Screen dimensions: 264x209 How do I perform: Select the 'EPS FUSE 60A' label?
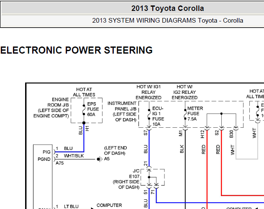click(93, 109)
